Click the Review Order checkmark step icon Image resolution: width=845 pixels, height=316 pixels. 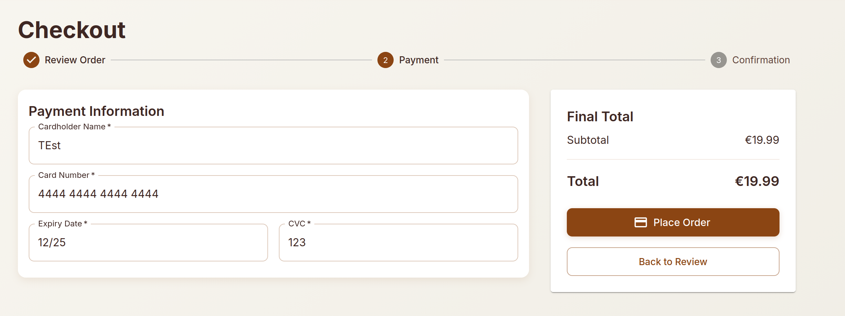coord(31,60)
